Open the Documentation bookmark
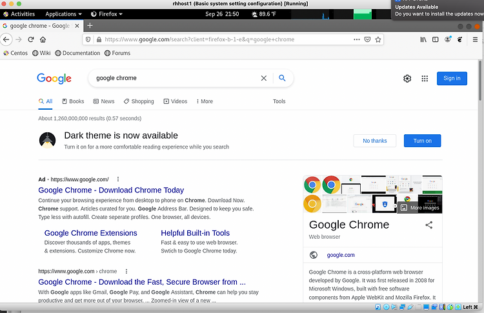The image size is (484, 313). 77,53
